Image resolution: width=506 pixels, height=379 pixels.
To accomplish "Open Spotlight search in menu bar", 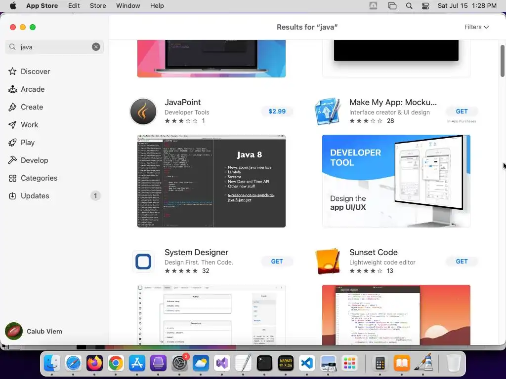I will (409, 5).
